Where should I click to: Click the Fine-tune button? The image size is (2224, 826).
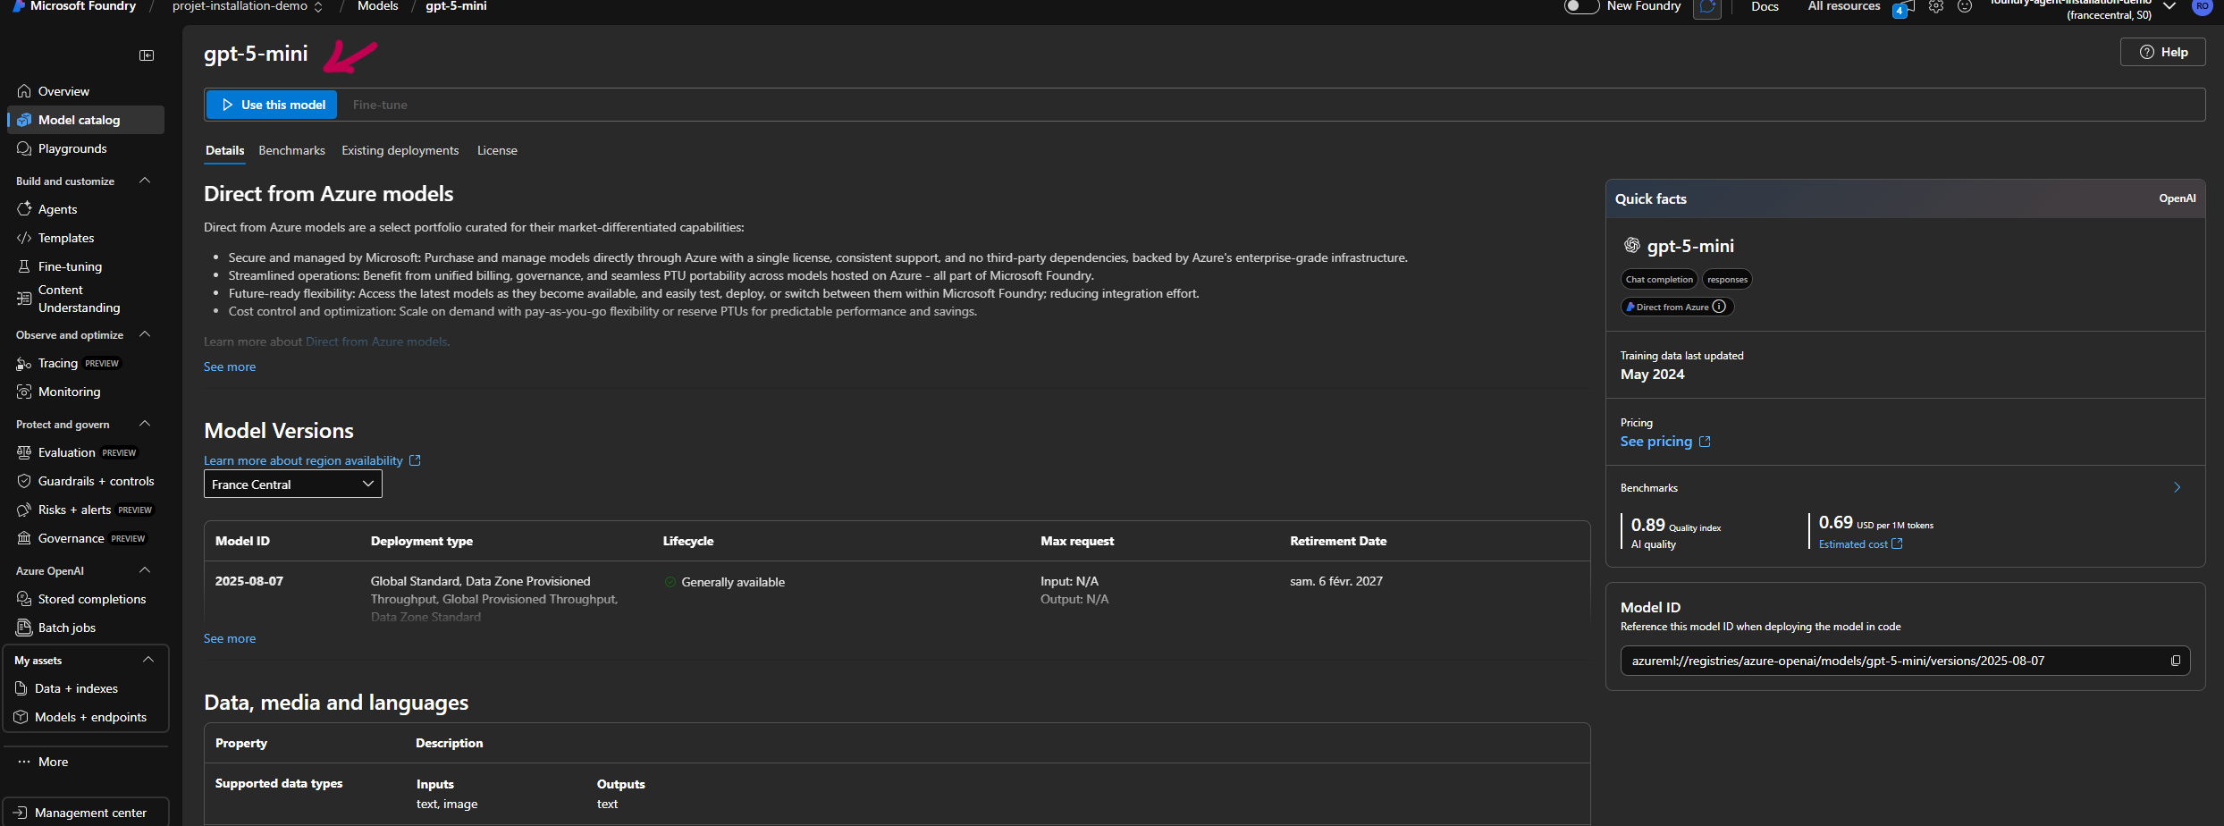pyautogui.click(x=380, y=105)
